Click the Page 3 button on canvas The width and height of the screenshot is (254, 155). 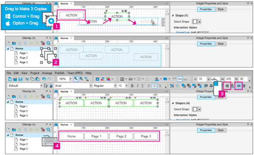click(146, 136)
